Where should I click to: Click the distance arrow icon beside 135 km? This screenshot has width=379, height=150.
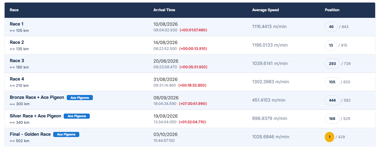tap(12, 49)
